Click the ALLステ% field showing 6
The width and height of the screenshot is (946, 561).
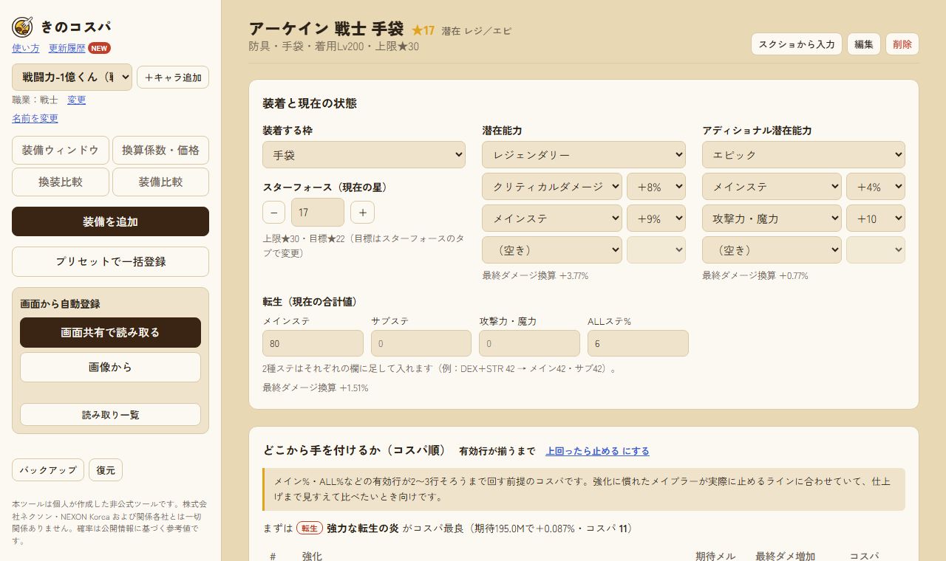click(638, 343)
